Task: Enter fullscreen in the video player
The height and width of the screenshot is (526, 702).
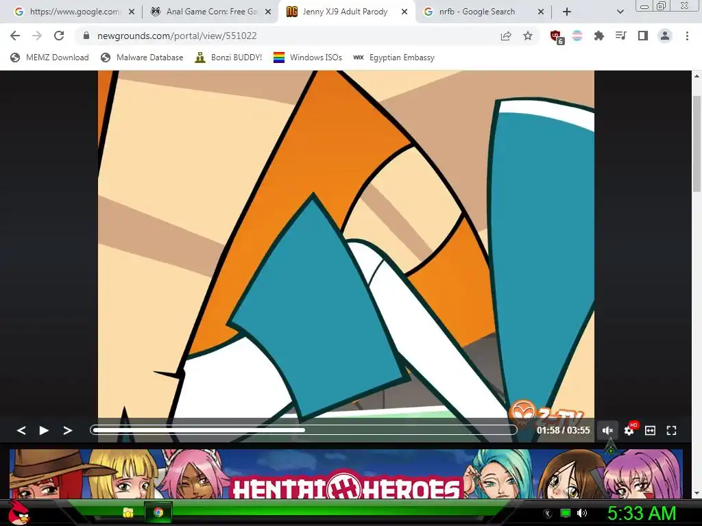Action: (x=671, y=430)
